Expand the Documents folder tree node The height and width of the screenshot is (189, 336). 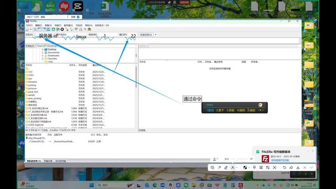(x=43, y=53)
